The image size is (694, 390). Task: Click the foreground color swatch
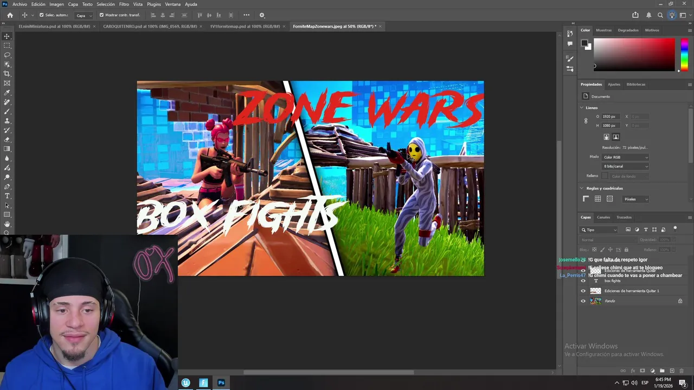coord(584,43)
